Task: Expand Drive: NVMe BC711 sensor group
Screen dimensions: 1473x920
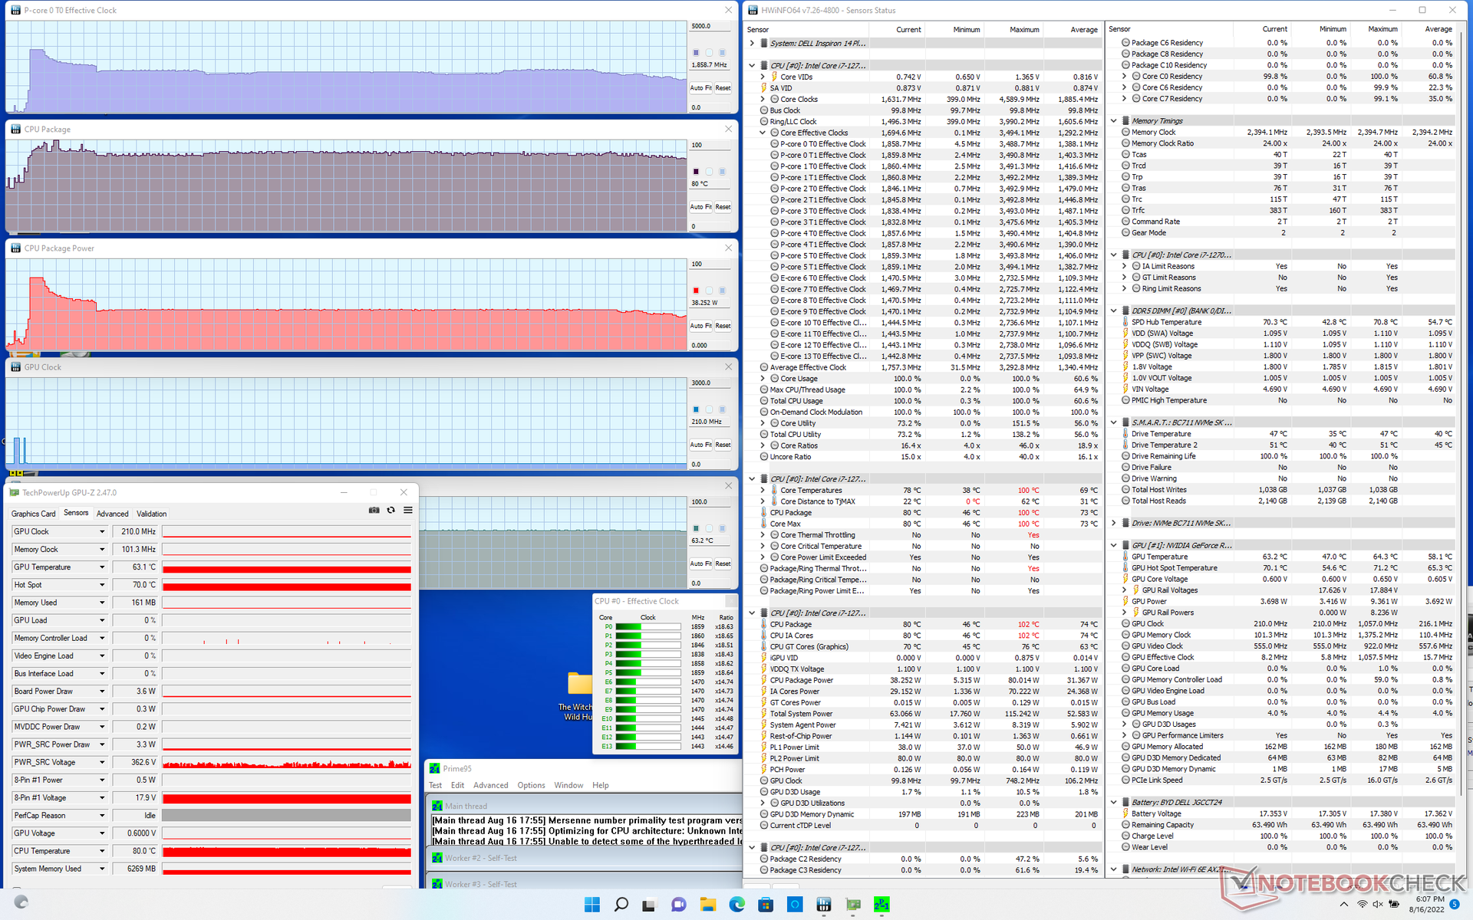Action: [1114, 523]
